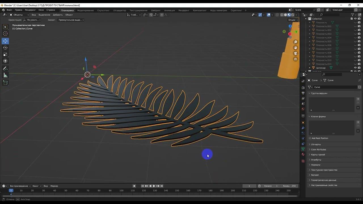Choose the Measure ruler tool
This screenshot has width=363, height=204.
click(x=5, y=75)
